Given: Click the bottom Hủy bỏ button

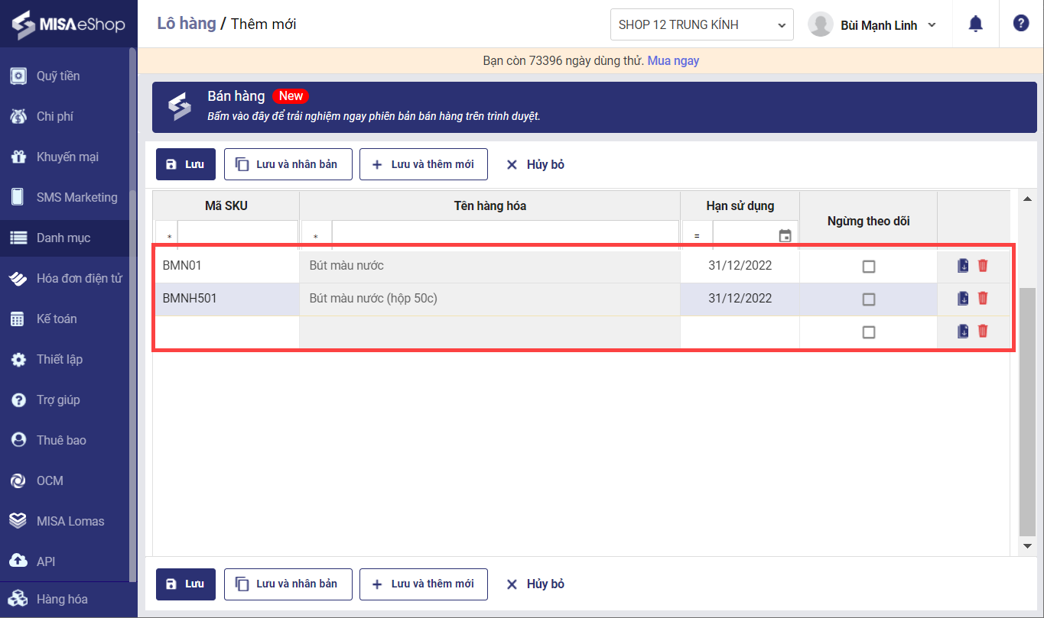Looking at the screenshot, I should click(x=535, y=584).
